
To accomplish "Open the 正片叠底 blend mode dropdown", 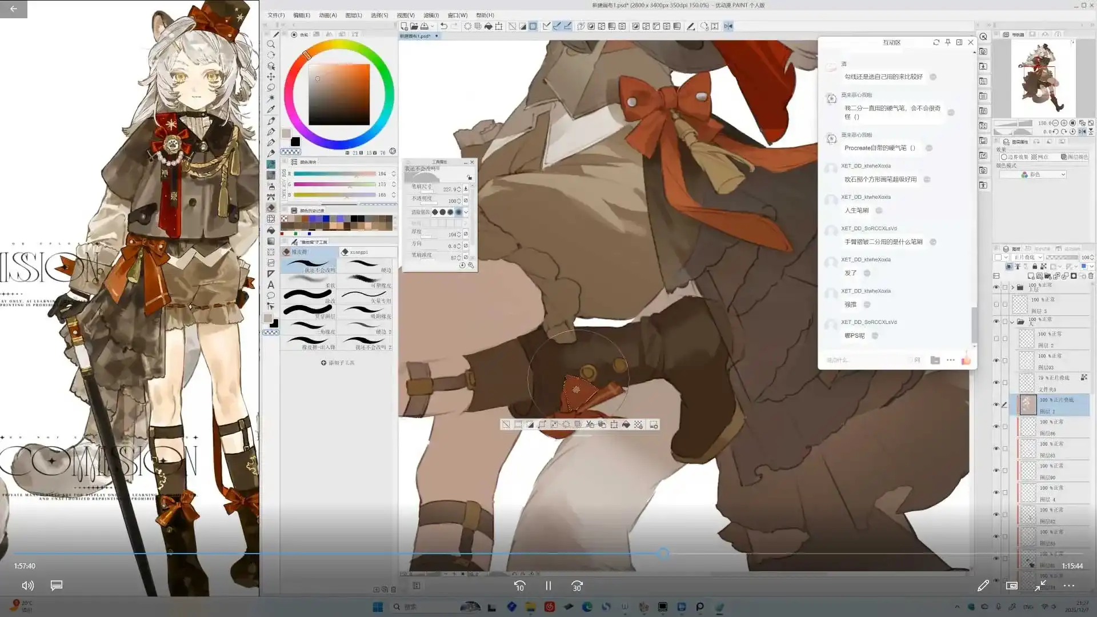I will coord(1028,258).
